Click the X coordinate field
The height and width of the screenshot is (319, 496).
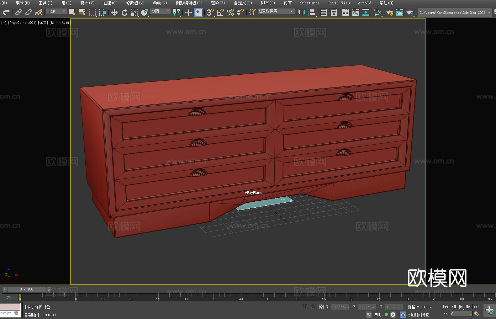pos(340,307)
